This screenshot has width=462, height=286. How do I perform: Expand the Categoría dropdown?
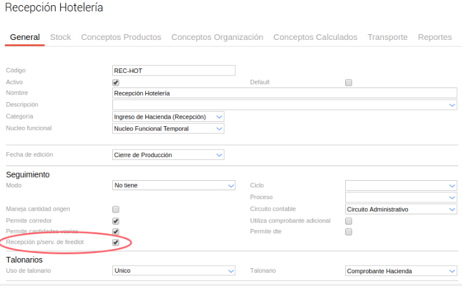pos(168,117)
